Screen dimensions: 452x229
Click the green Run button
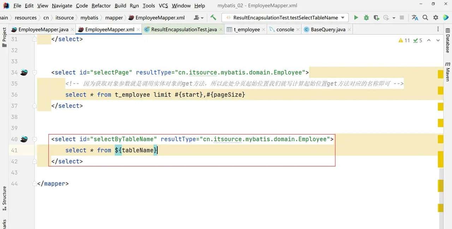[356, 17]
